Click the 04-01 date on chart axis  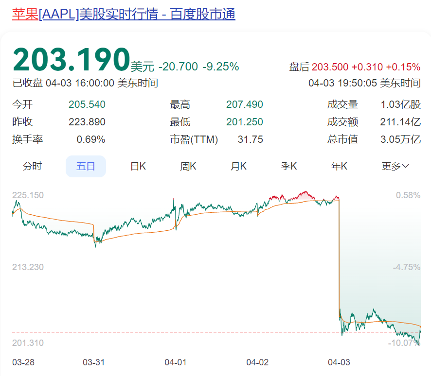pos(176,362)
